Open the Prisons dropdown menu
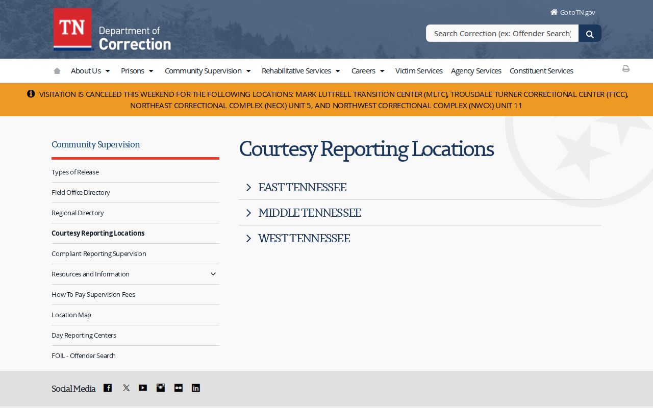653x408 pixels. [x=137, y=71]
